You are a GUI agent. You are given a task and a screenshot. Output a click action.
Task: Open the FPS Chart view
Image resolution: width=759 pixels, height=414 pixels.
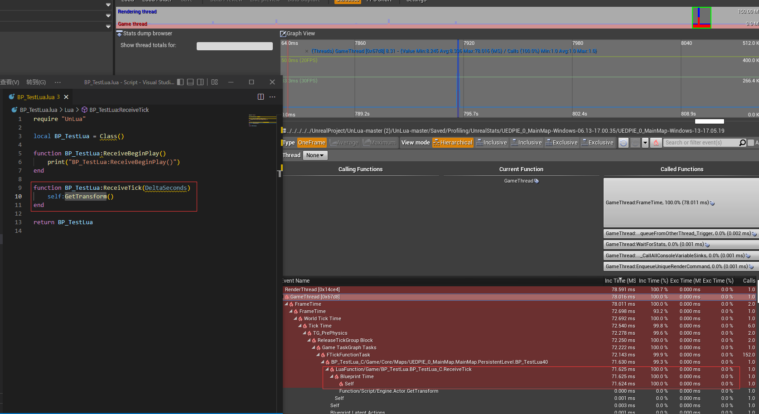pos(378,1)
